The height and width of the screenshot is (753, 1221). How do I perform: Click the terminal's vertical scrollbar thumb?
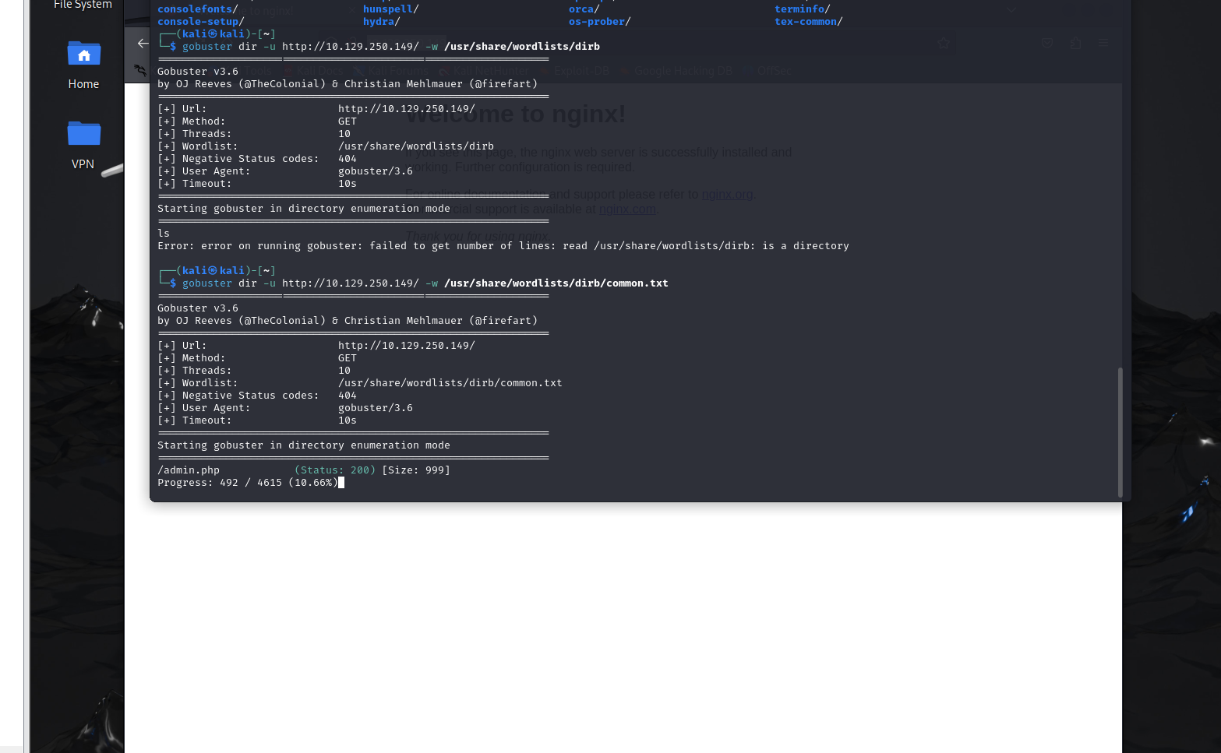coord(1120,431)
